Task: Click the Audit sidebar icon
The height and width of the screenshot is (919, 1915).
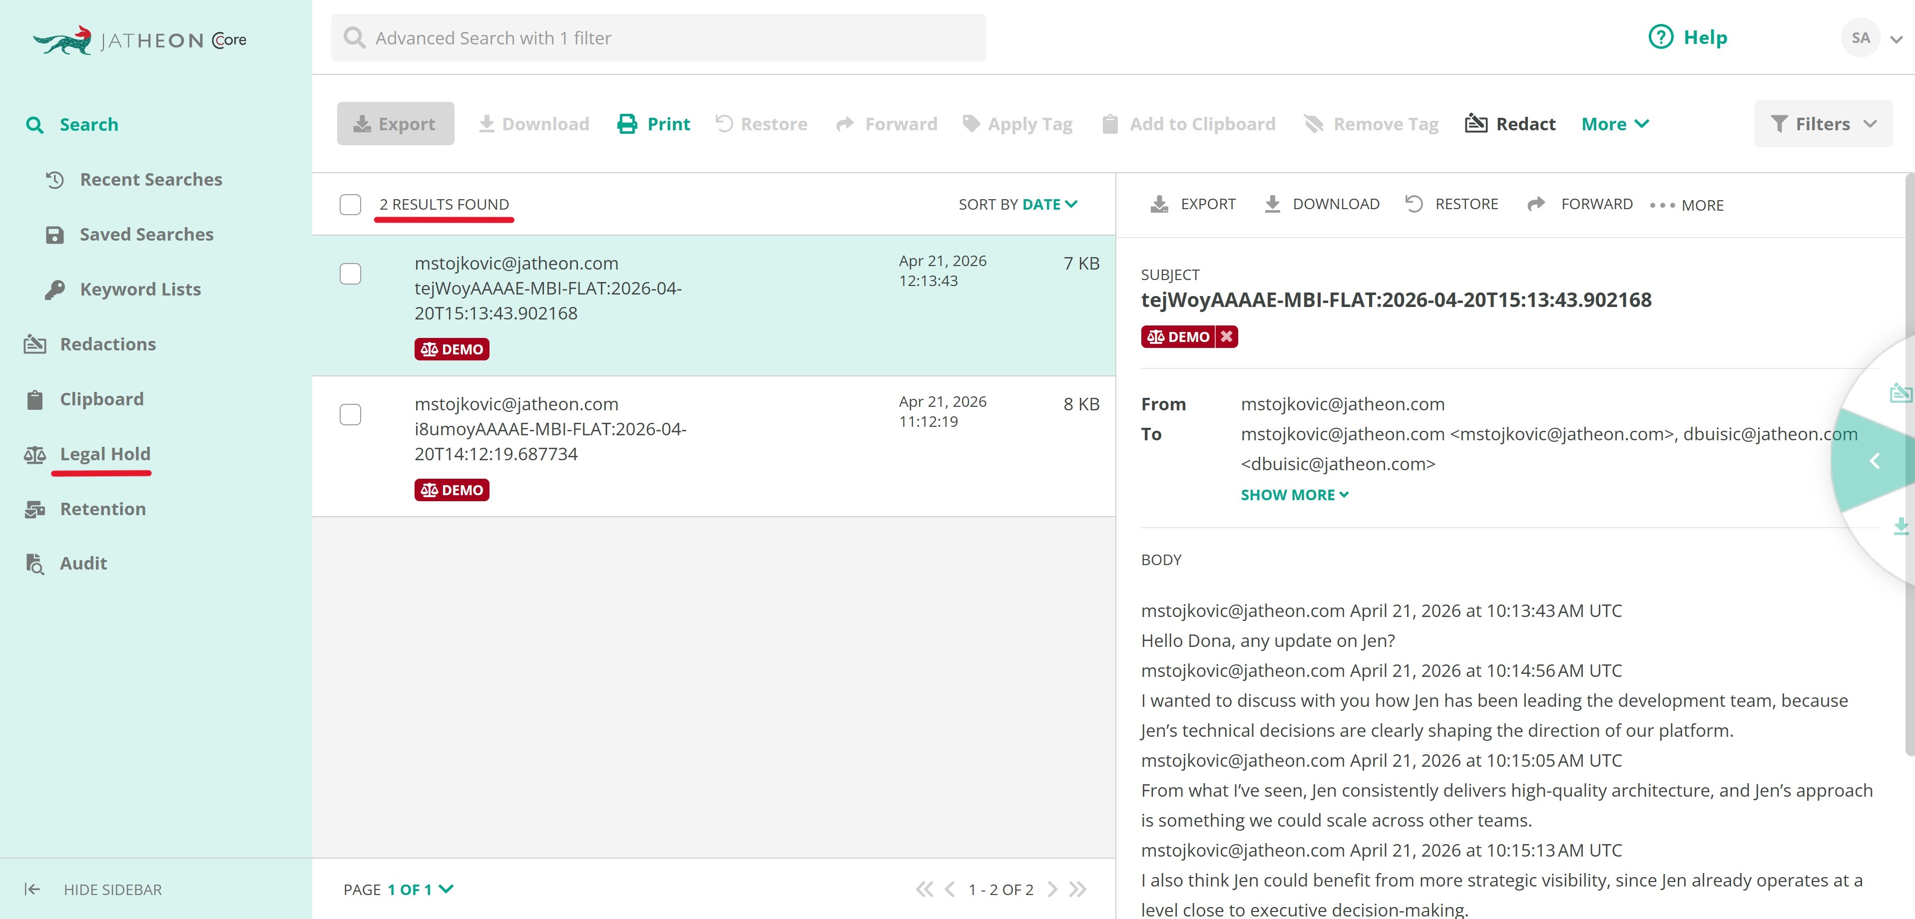Action: pos(35,564)
